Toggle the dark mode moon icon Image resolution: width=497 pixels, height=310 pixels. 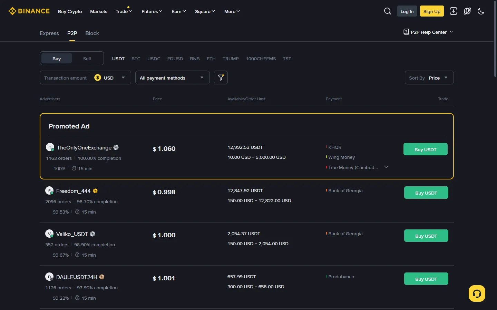pyautogui.click(x=481, y=11)
